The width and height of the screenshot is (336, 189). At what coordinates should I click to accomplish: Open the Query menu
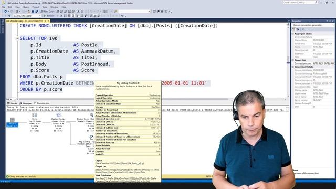pyautogui.click(x=26, y=7)
